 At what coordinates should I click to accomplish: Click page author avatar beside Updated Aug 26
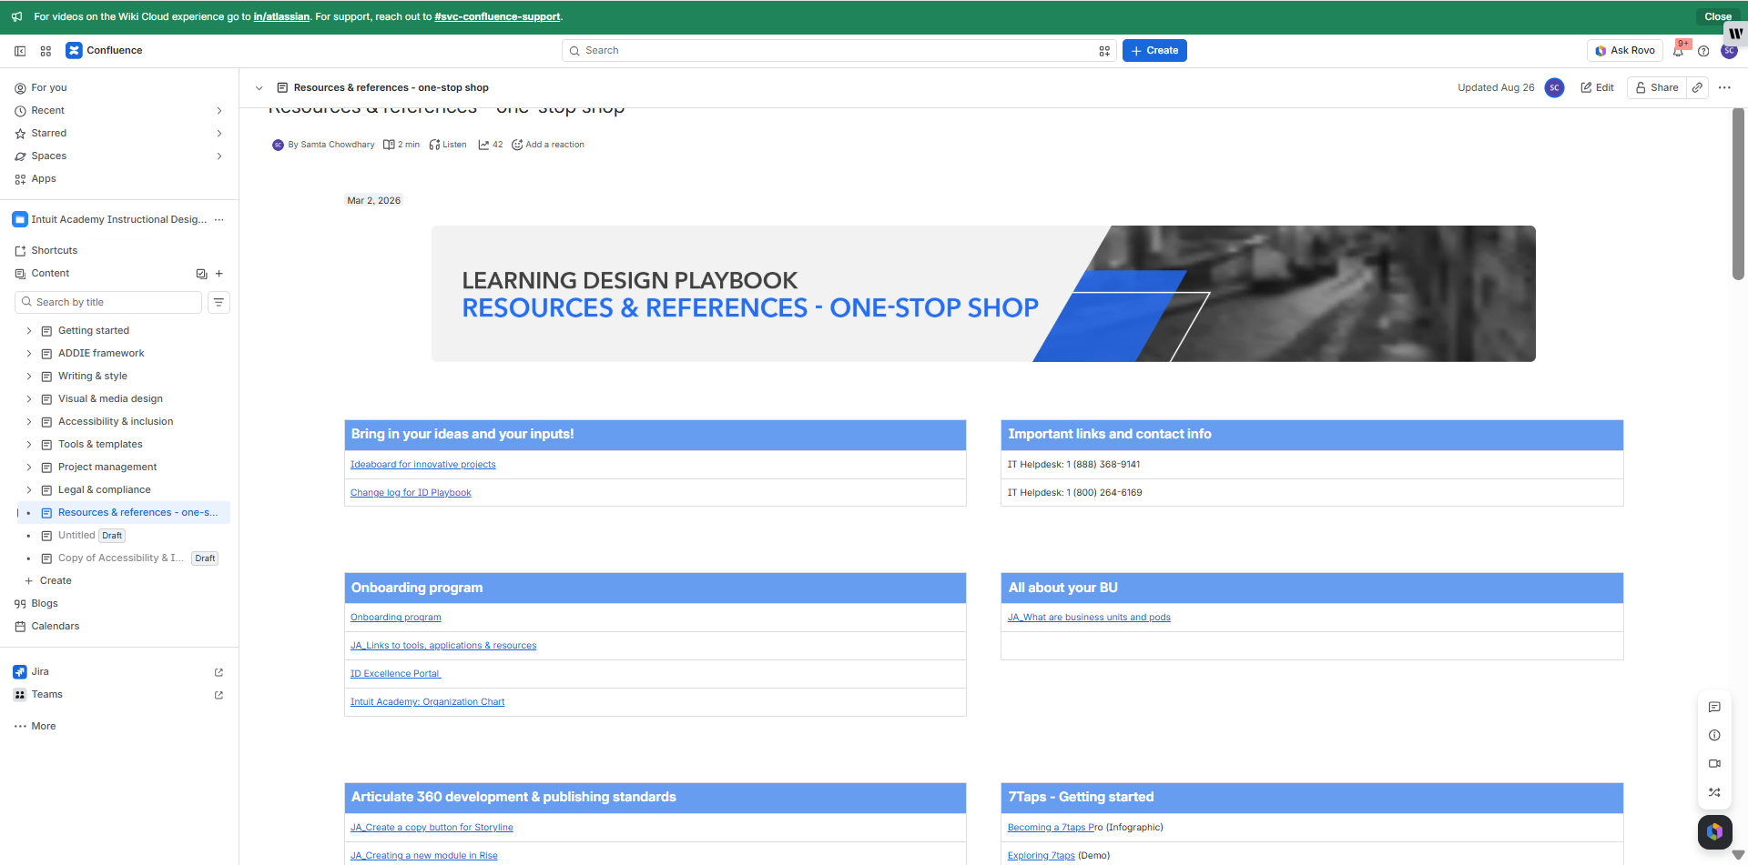[x=1555, y=87]
